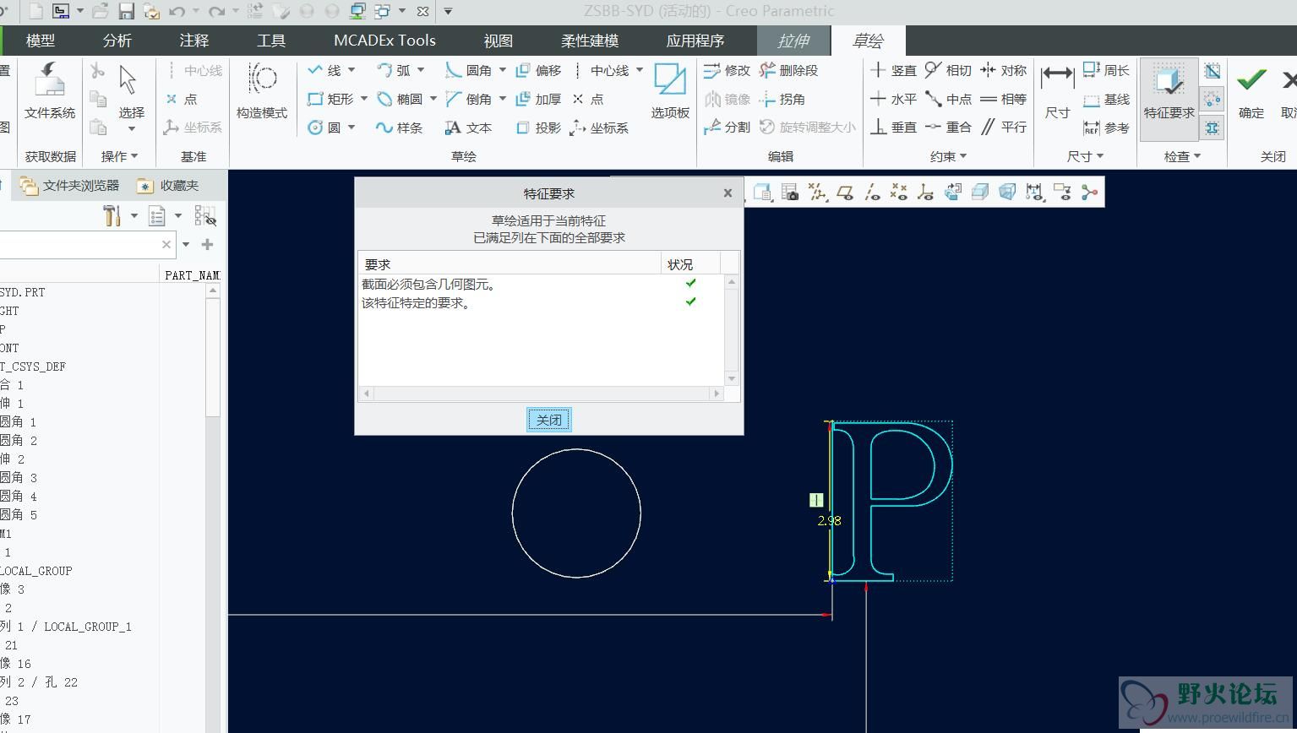Select the Line (线) sketch tool
This screenshot has width=1297, height=733.
(x=324, y=70)
